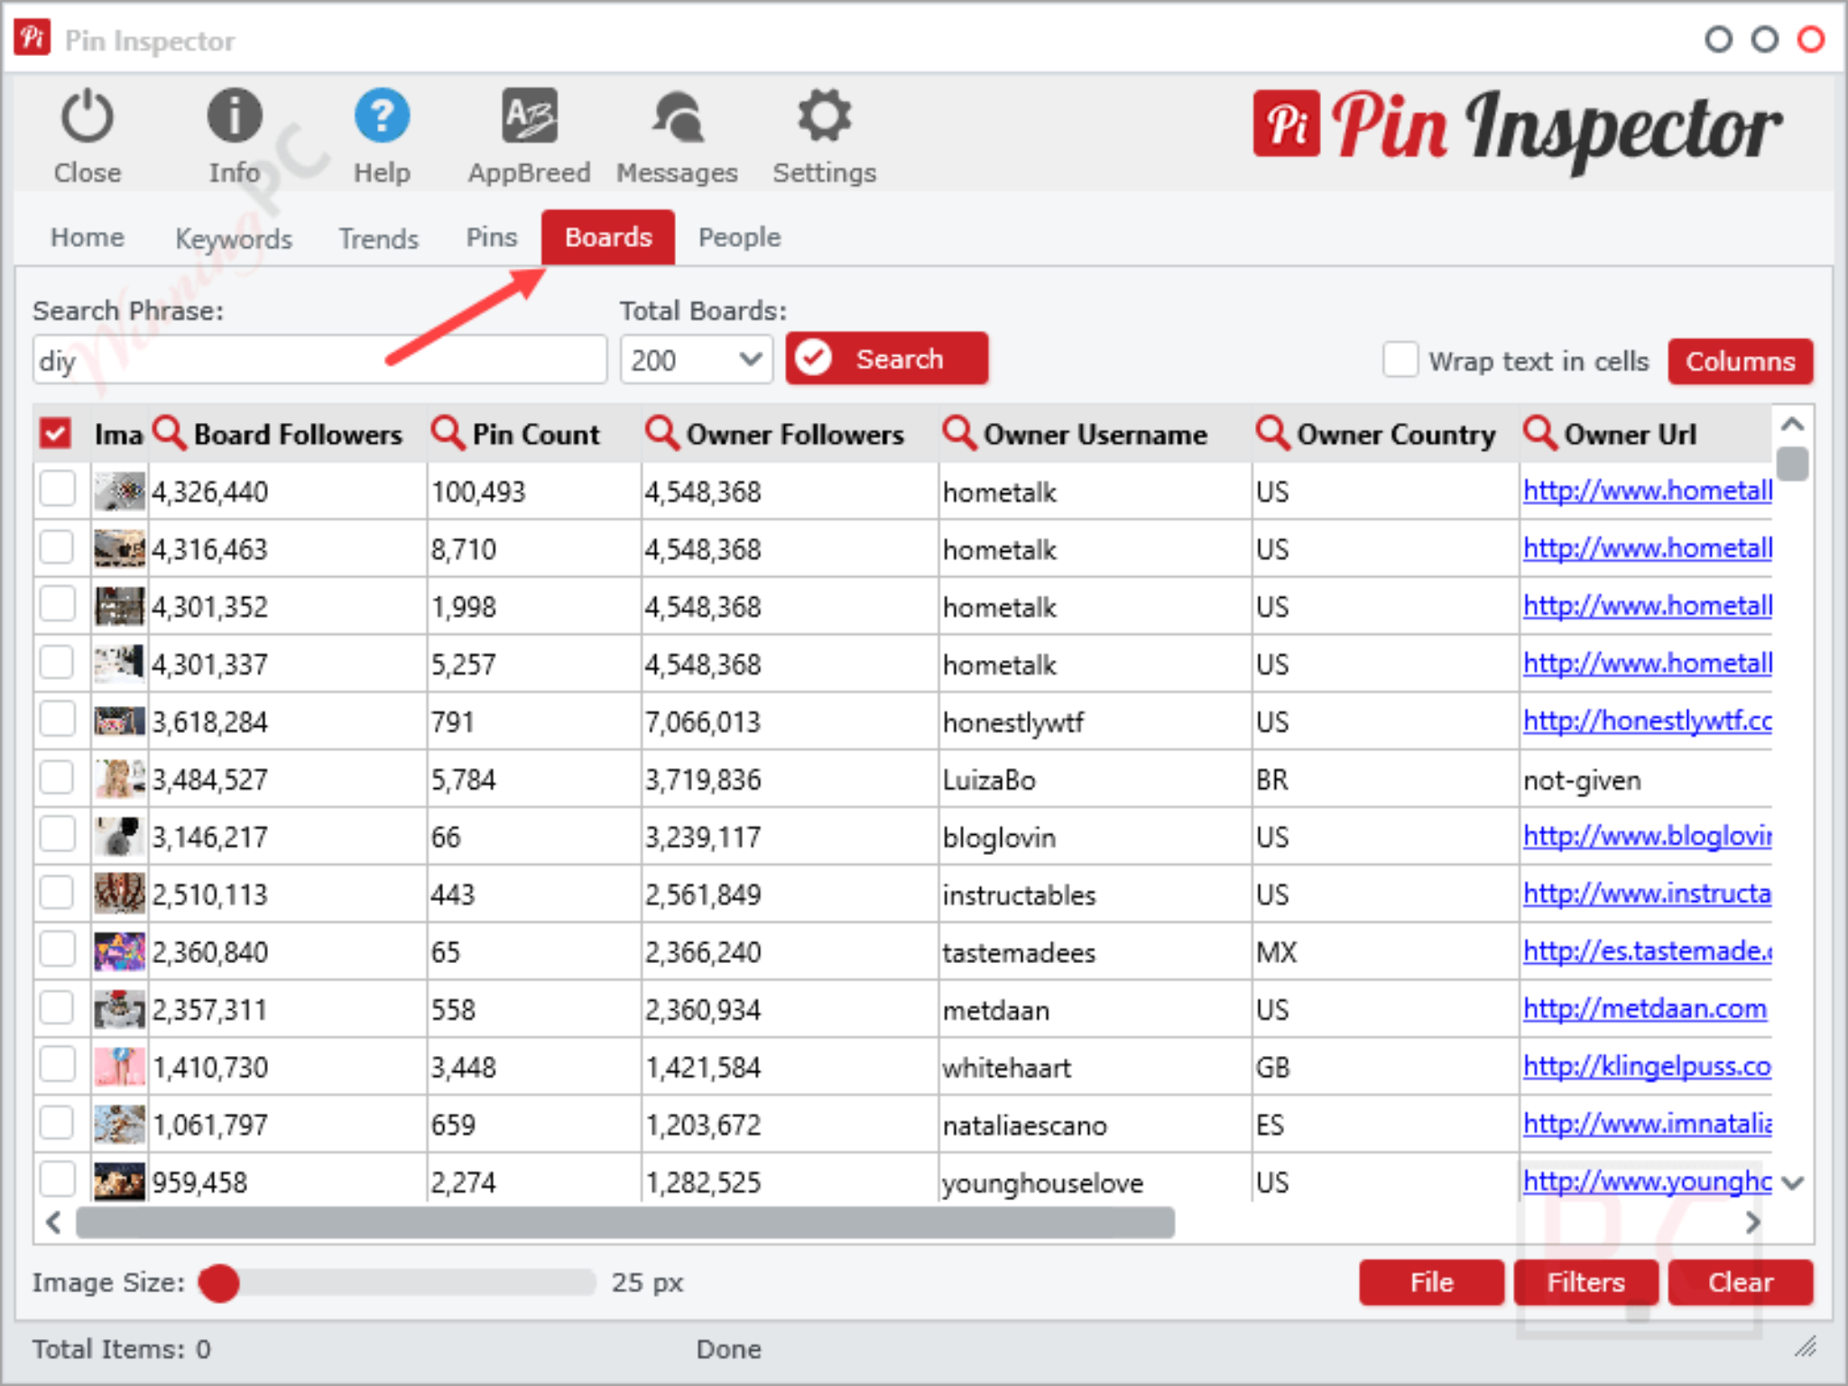Click the board thumbnail in younghouselove row
This screenshot has height=1386, width=1848.
(119, 1181)
